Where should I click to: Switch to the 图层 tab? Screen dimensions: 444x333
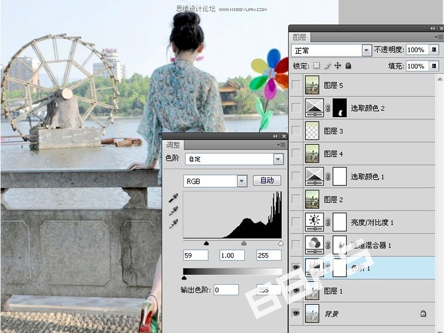coord(300,37)
